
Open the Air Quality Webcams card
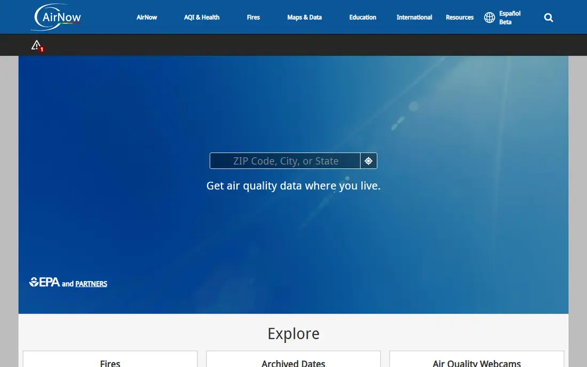pos(477,359)
